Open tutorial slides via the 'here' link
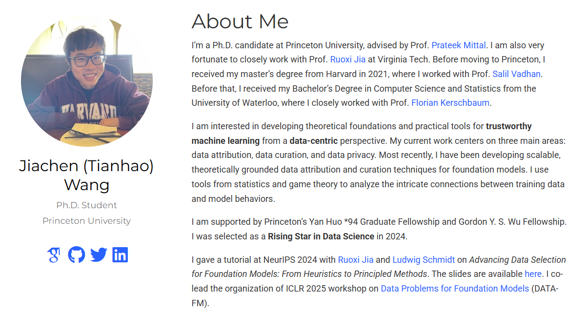This screenshot has width=588, height=313. (x=533, y=274)
